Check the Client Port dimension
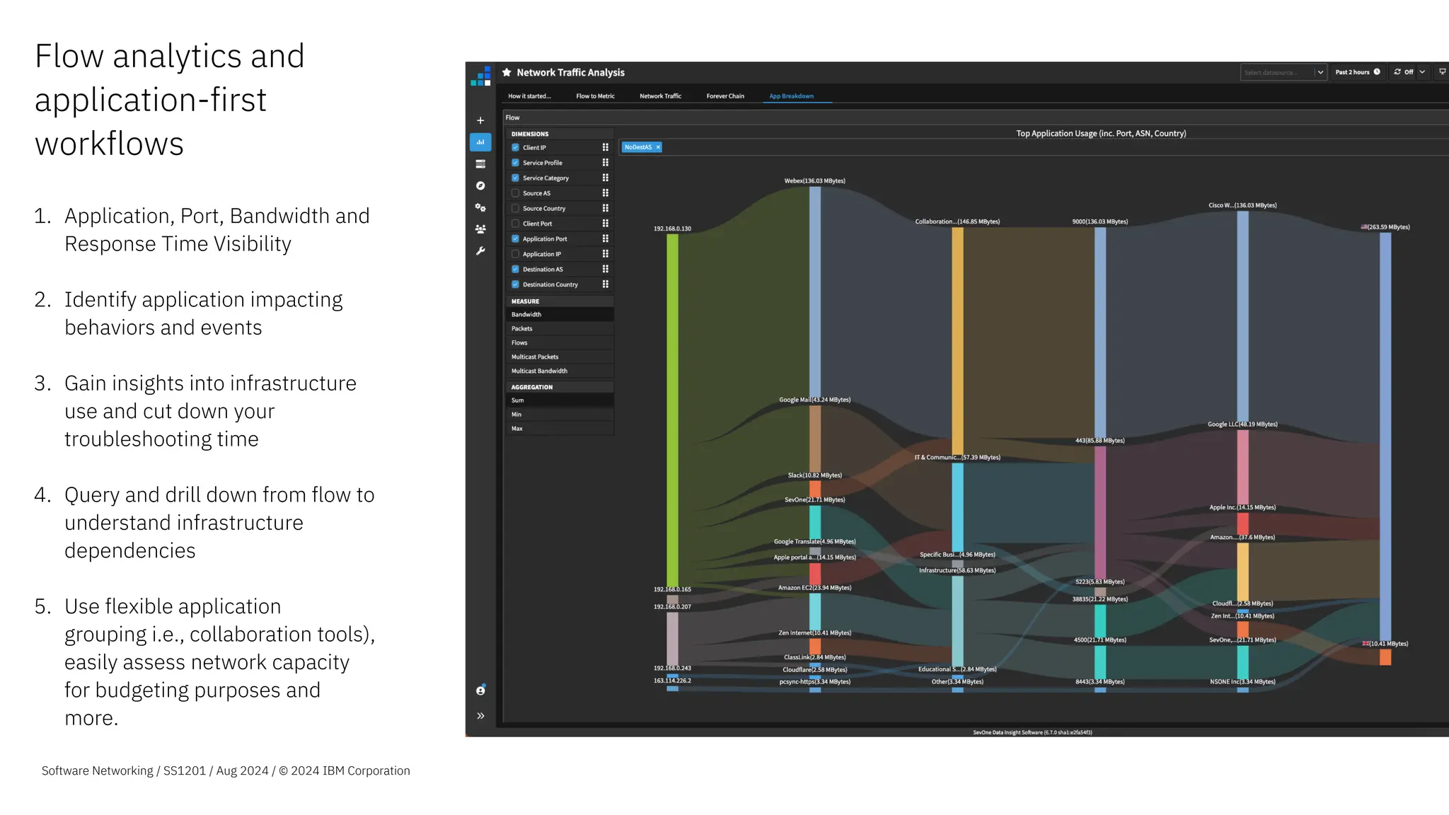 click(x=515, y=224)
